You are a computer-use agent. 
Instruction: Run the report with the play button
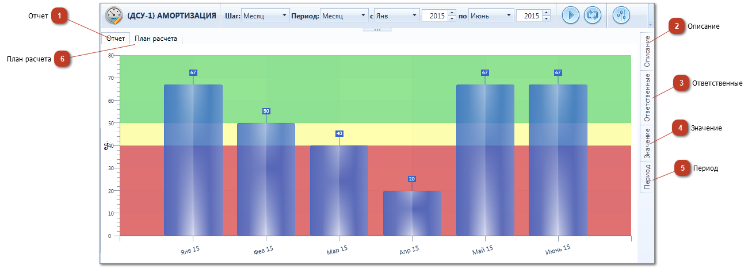(570, 16)
